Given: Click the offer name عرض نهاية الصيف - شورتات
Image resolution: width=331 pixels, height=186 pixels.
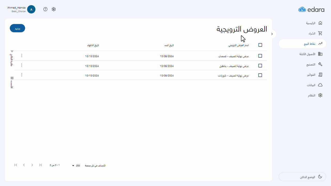Looking at the screenshot, I should pos(234,76).
